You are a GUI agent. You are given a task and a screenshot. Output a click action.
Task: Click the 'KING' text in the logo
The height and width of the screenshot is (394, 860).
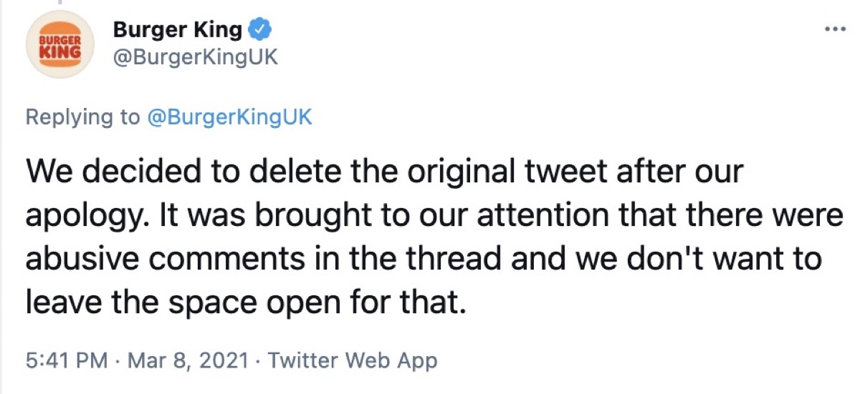pos(59,51)
